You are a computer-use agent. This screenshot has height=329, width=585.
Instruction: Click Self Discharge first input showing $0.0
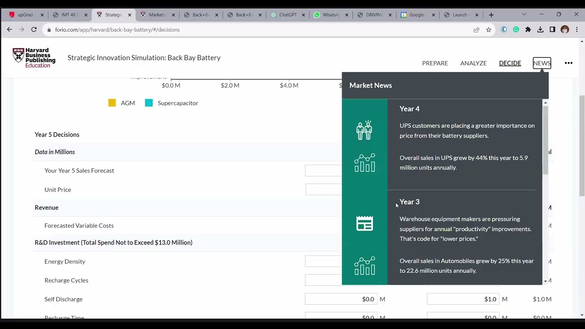click(341, 299)
